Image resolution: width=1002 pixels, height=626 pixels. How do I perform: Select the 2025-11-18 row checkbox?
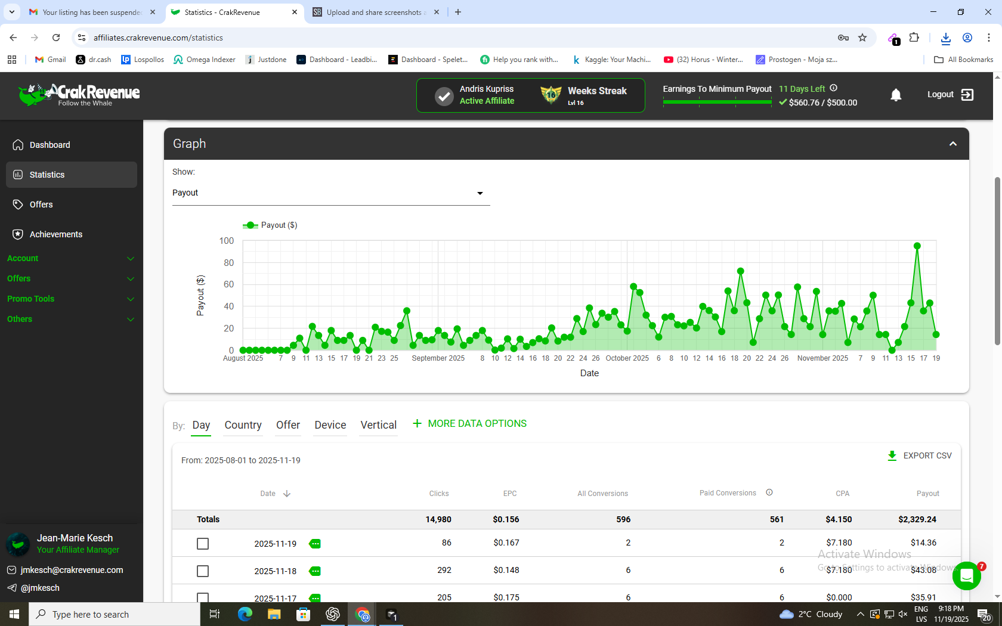pos(203,571)
